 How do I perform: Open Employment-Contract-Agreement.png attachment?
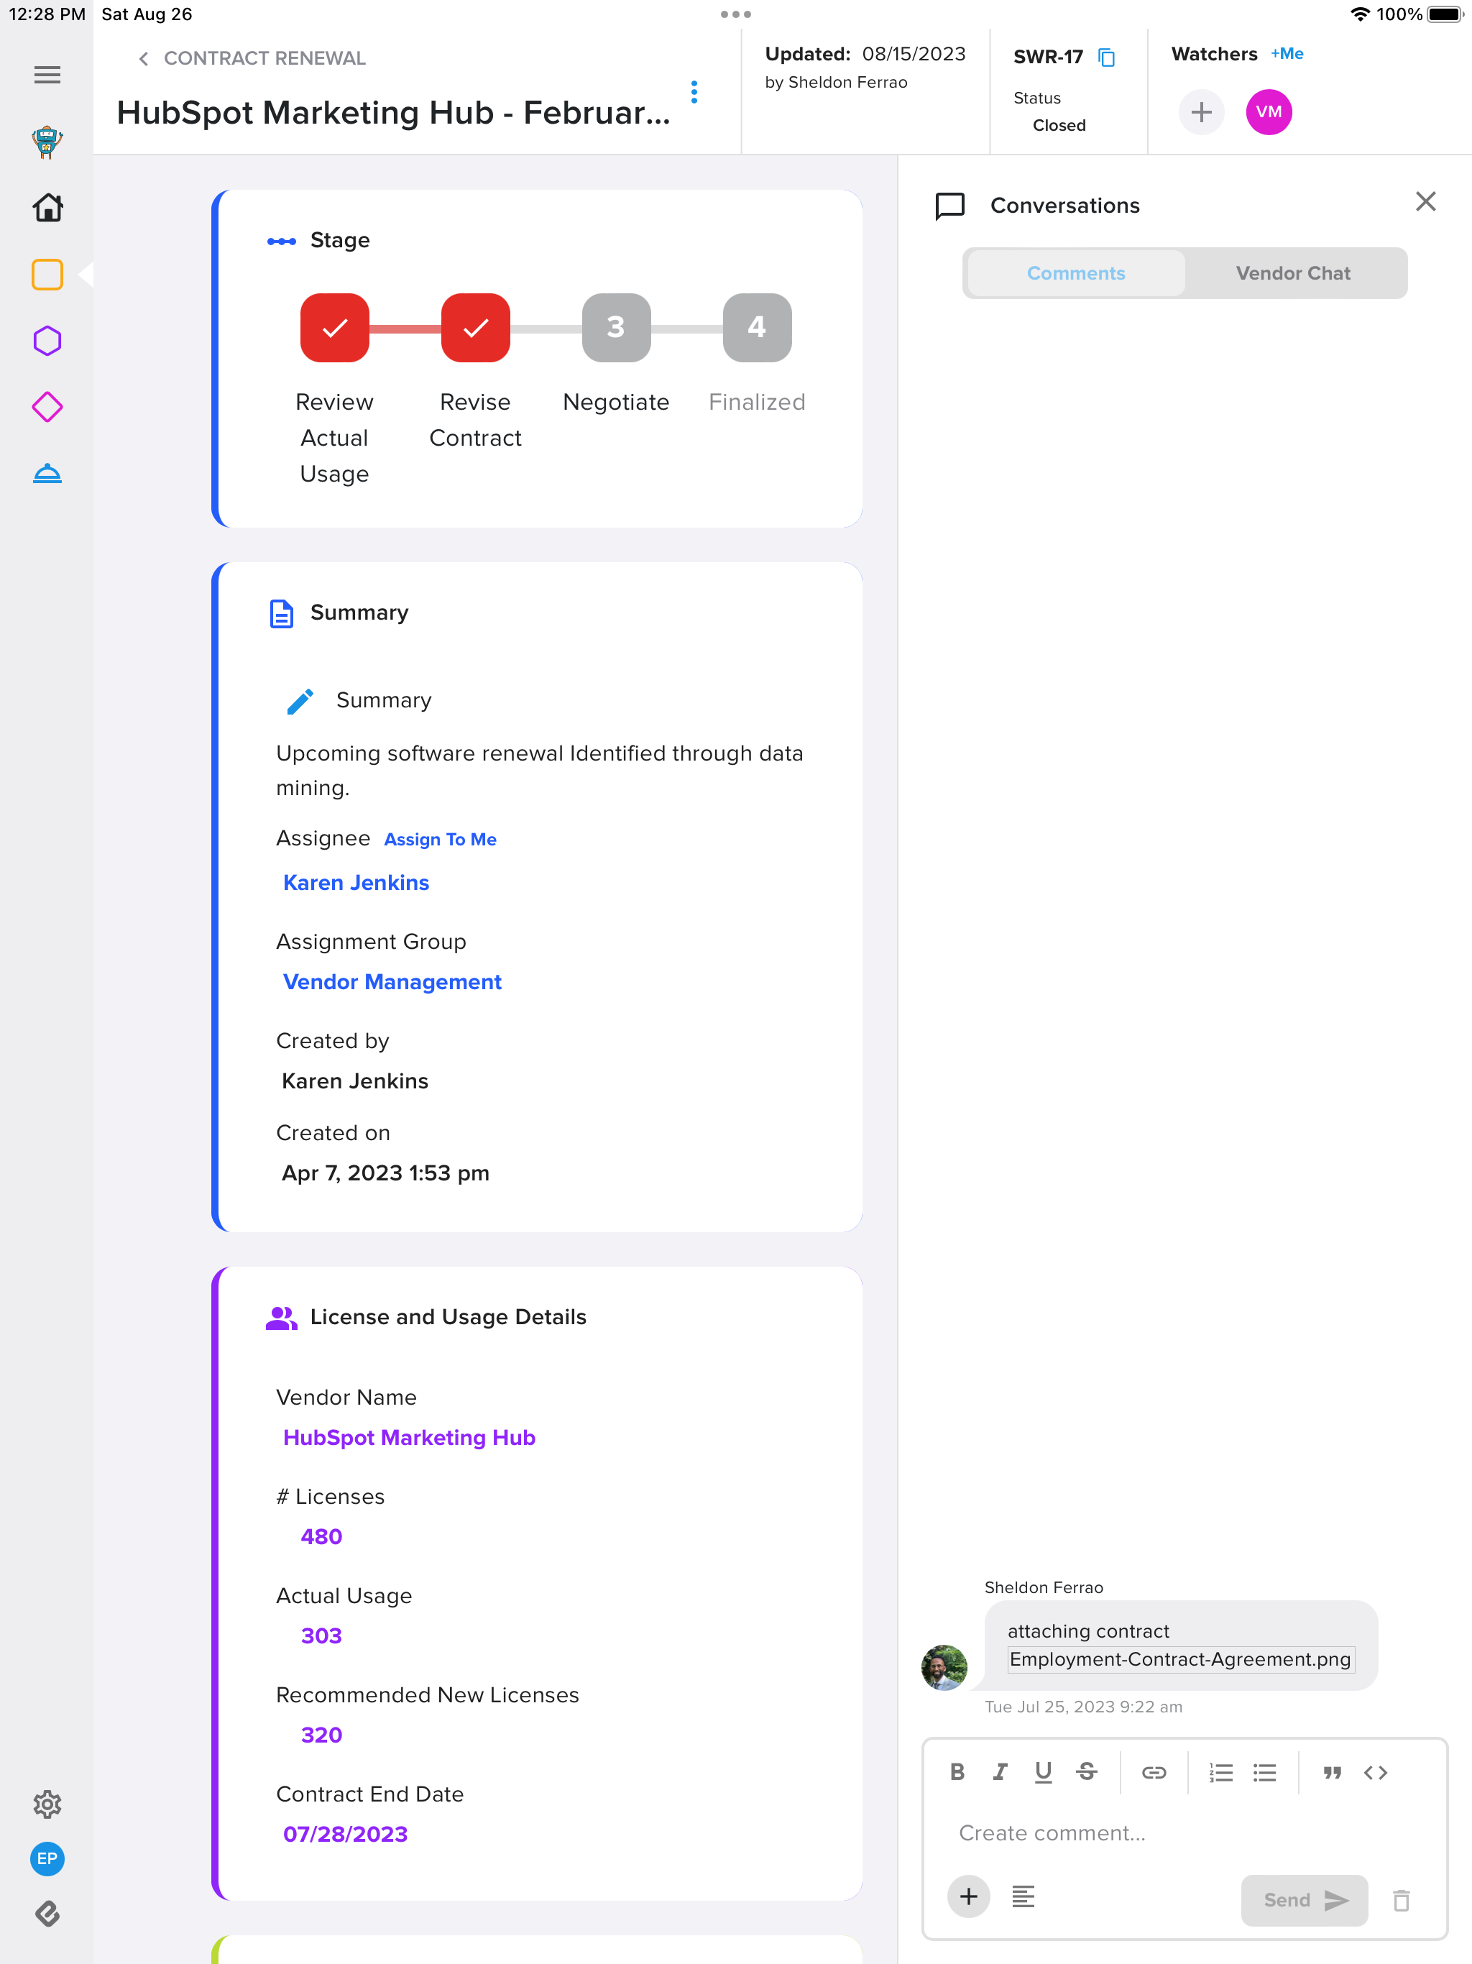tap(1180, 1659)
